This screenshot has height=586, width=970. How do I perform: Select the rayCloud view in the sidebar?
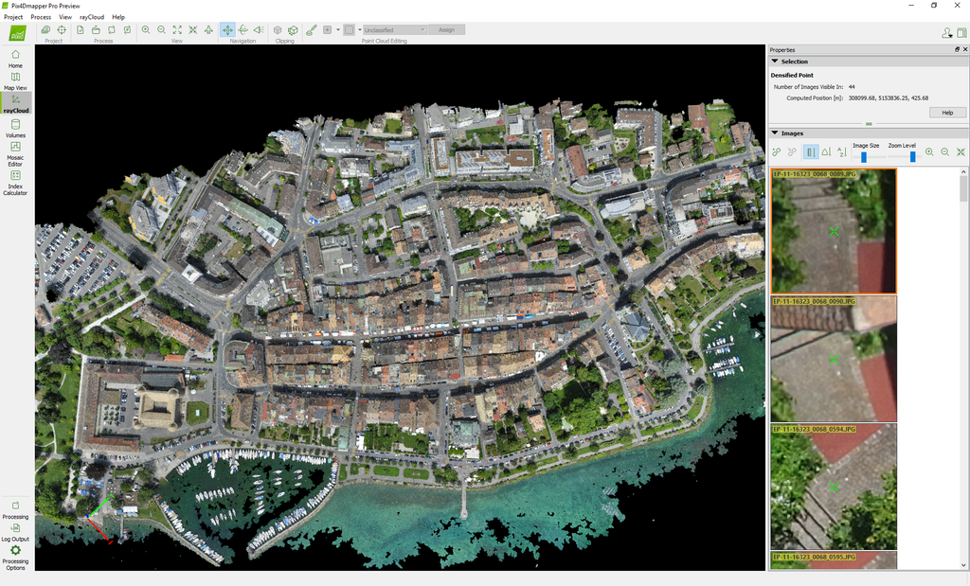pos(15,104)
